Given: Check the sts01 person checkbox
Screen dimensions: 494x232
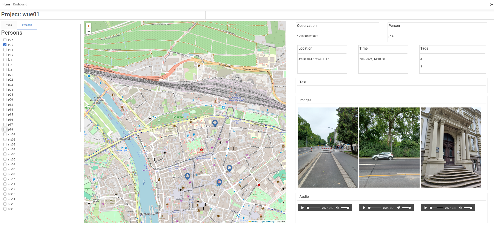Looking at the screenshot, I should pos(5,134).
